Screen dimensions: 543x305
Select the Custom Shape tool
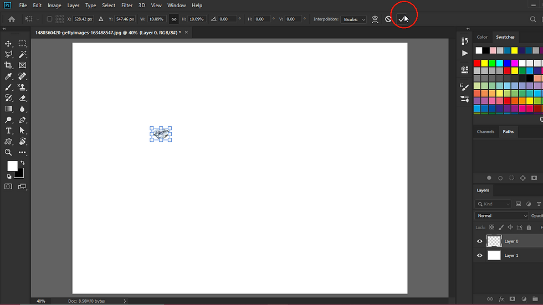8,142
